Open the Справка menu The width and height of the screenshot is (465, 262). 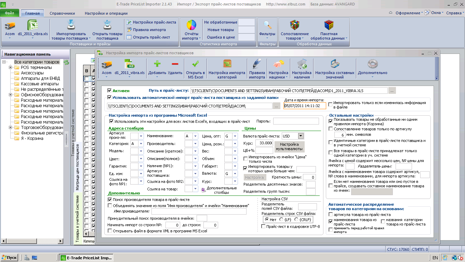[x=455, y=13]
